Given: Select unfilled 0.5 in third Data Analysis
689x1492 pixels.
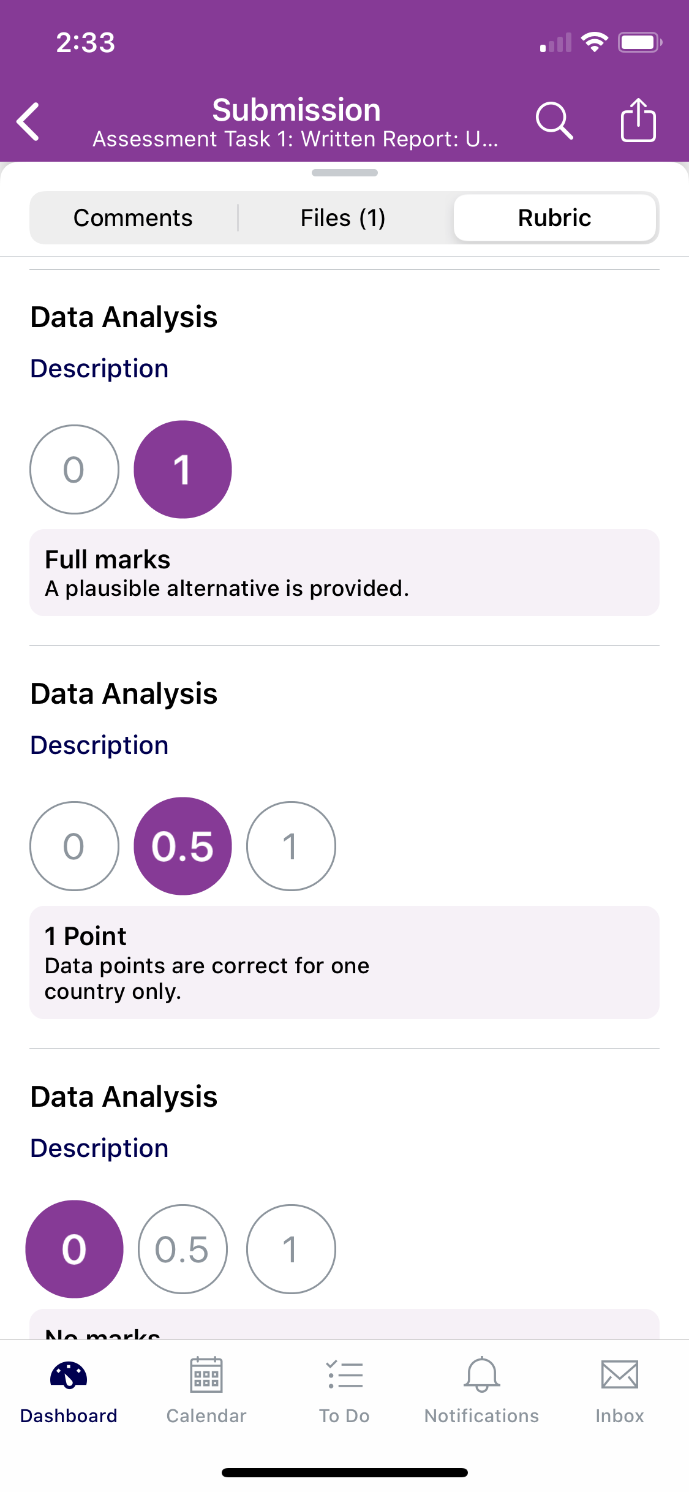Looking at the screenshot, I should click(x=183, y=1249).
